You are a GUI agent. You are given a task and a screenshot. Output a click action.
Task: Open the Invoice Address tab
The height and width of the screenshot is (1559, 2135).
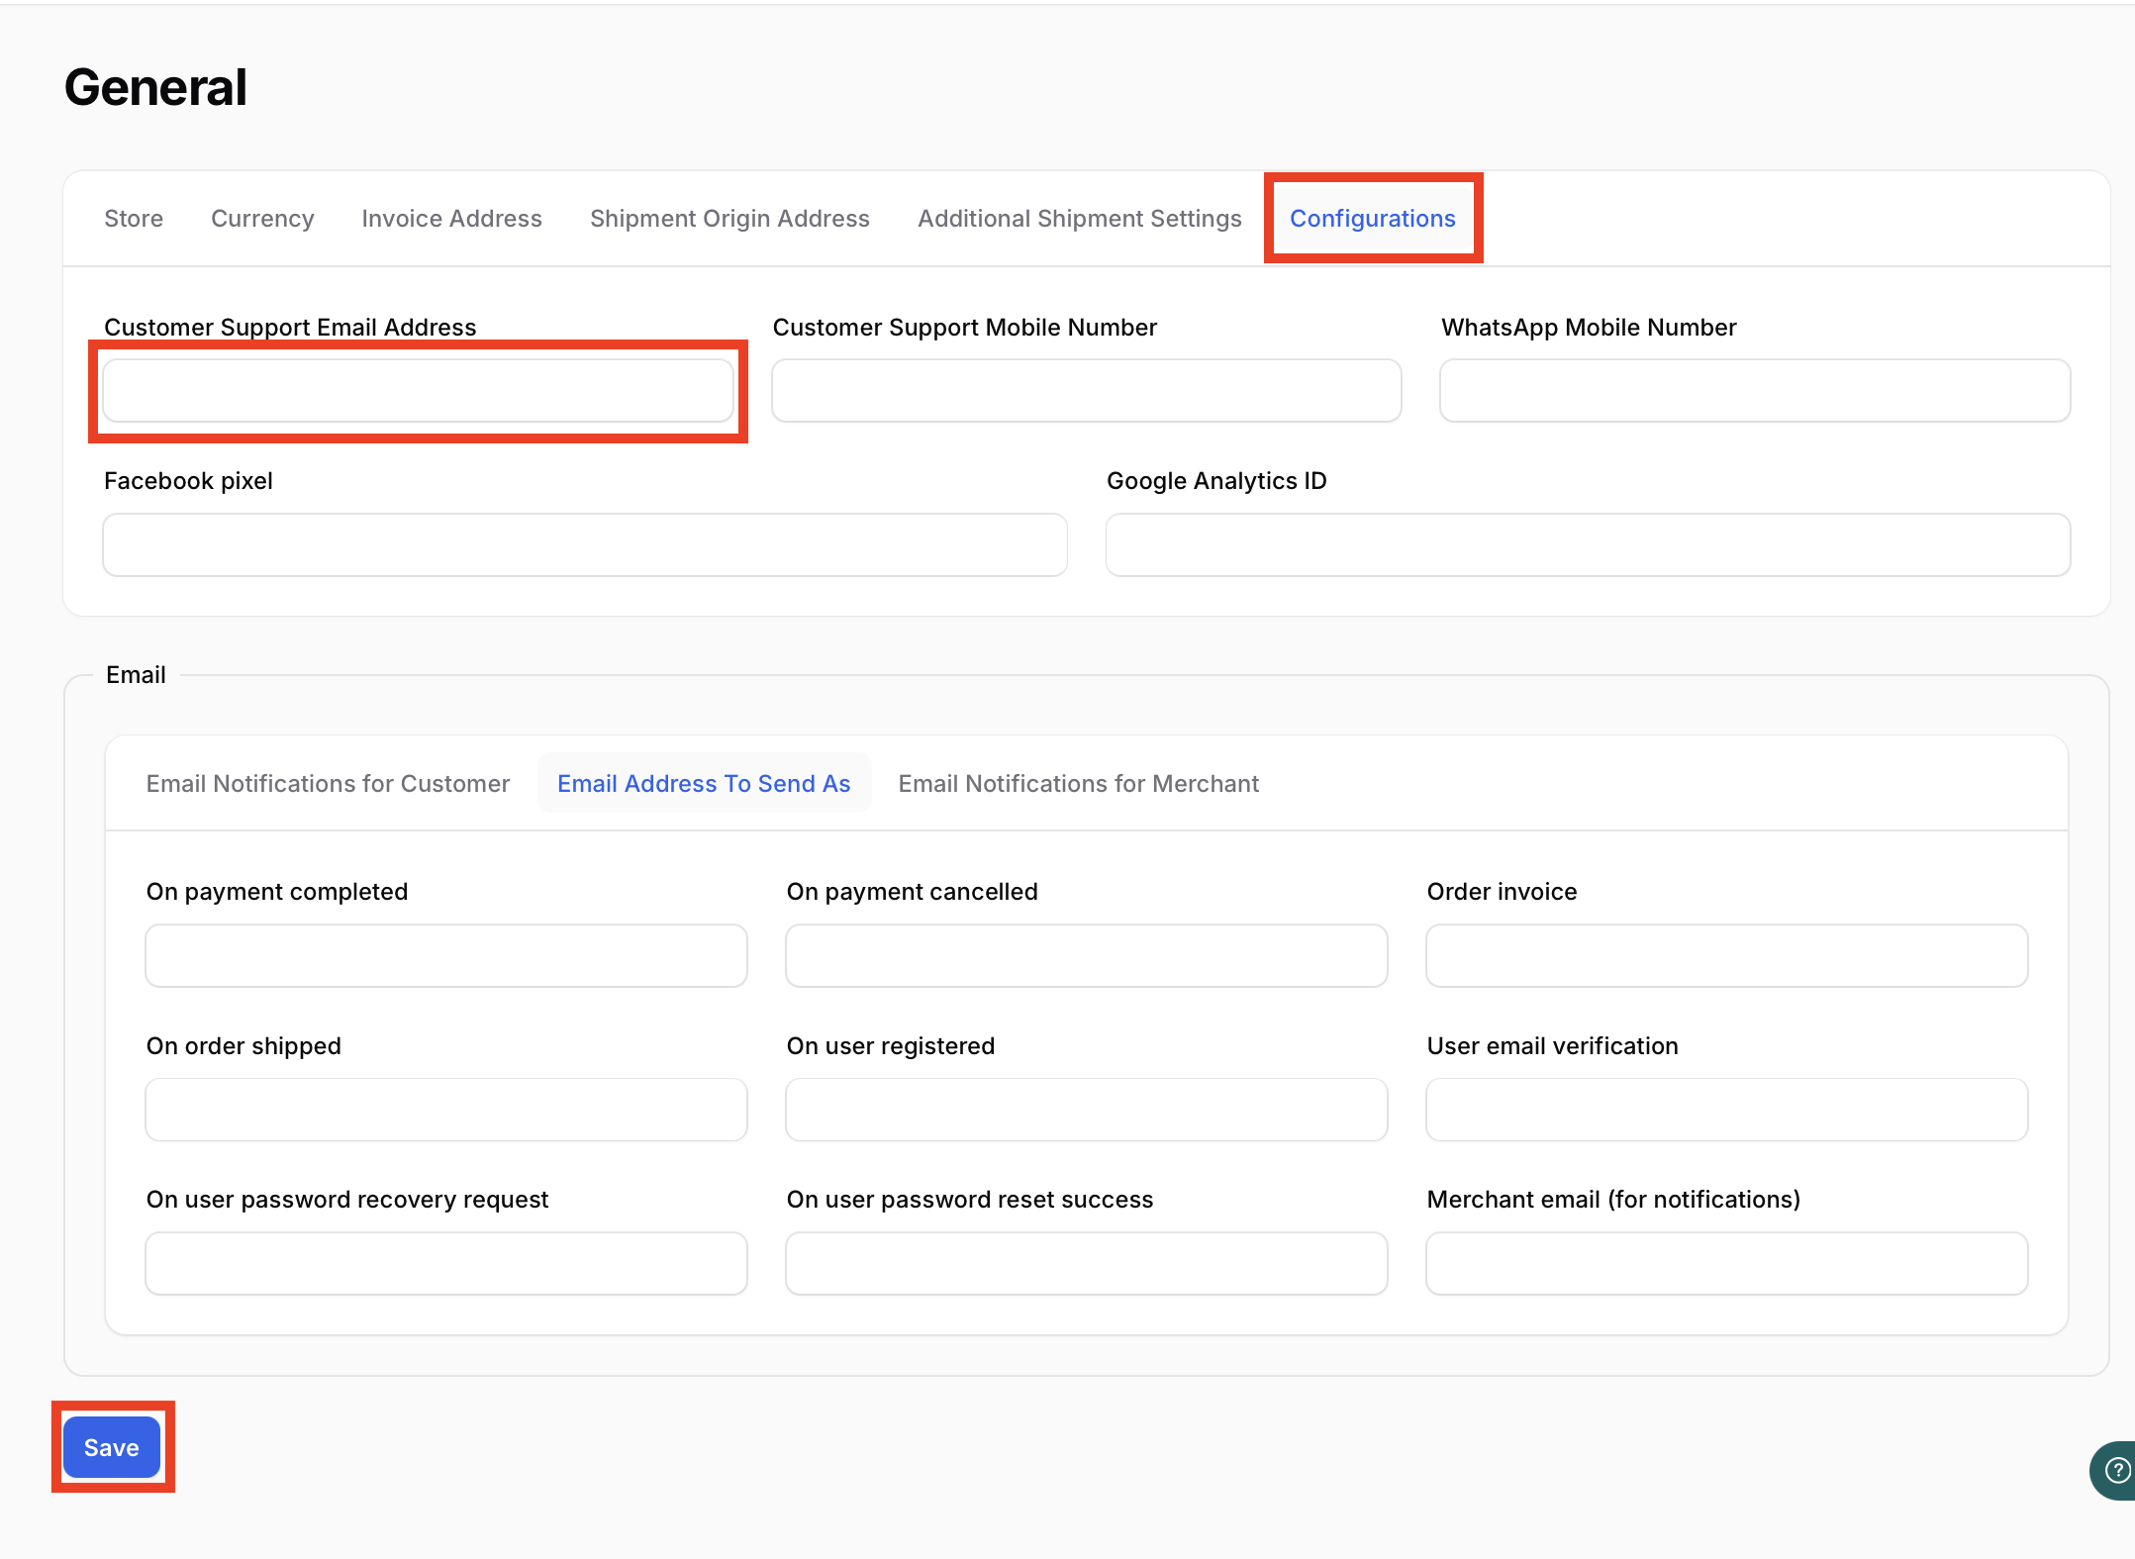451,219
